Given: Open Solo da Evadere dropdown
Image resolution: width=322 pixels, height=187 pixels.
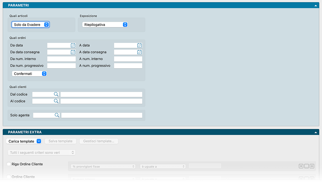Looking at the screenshot, I should click(x=30, y=25).
